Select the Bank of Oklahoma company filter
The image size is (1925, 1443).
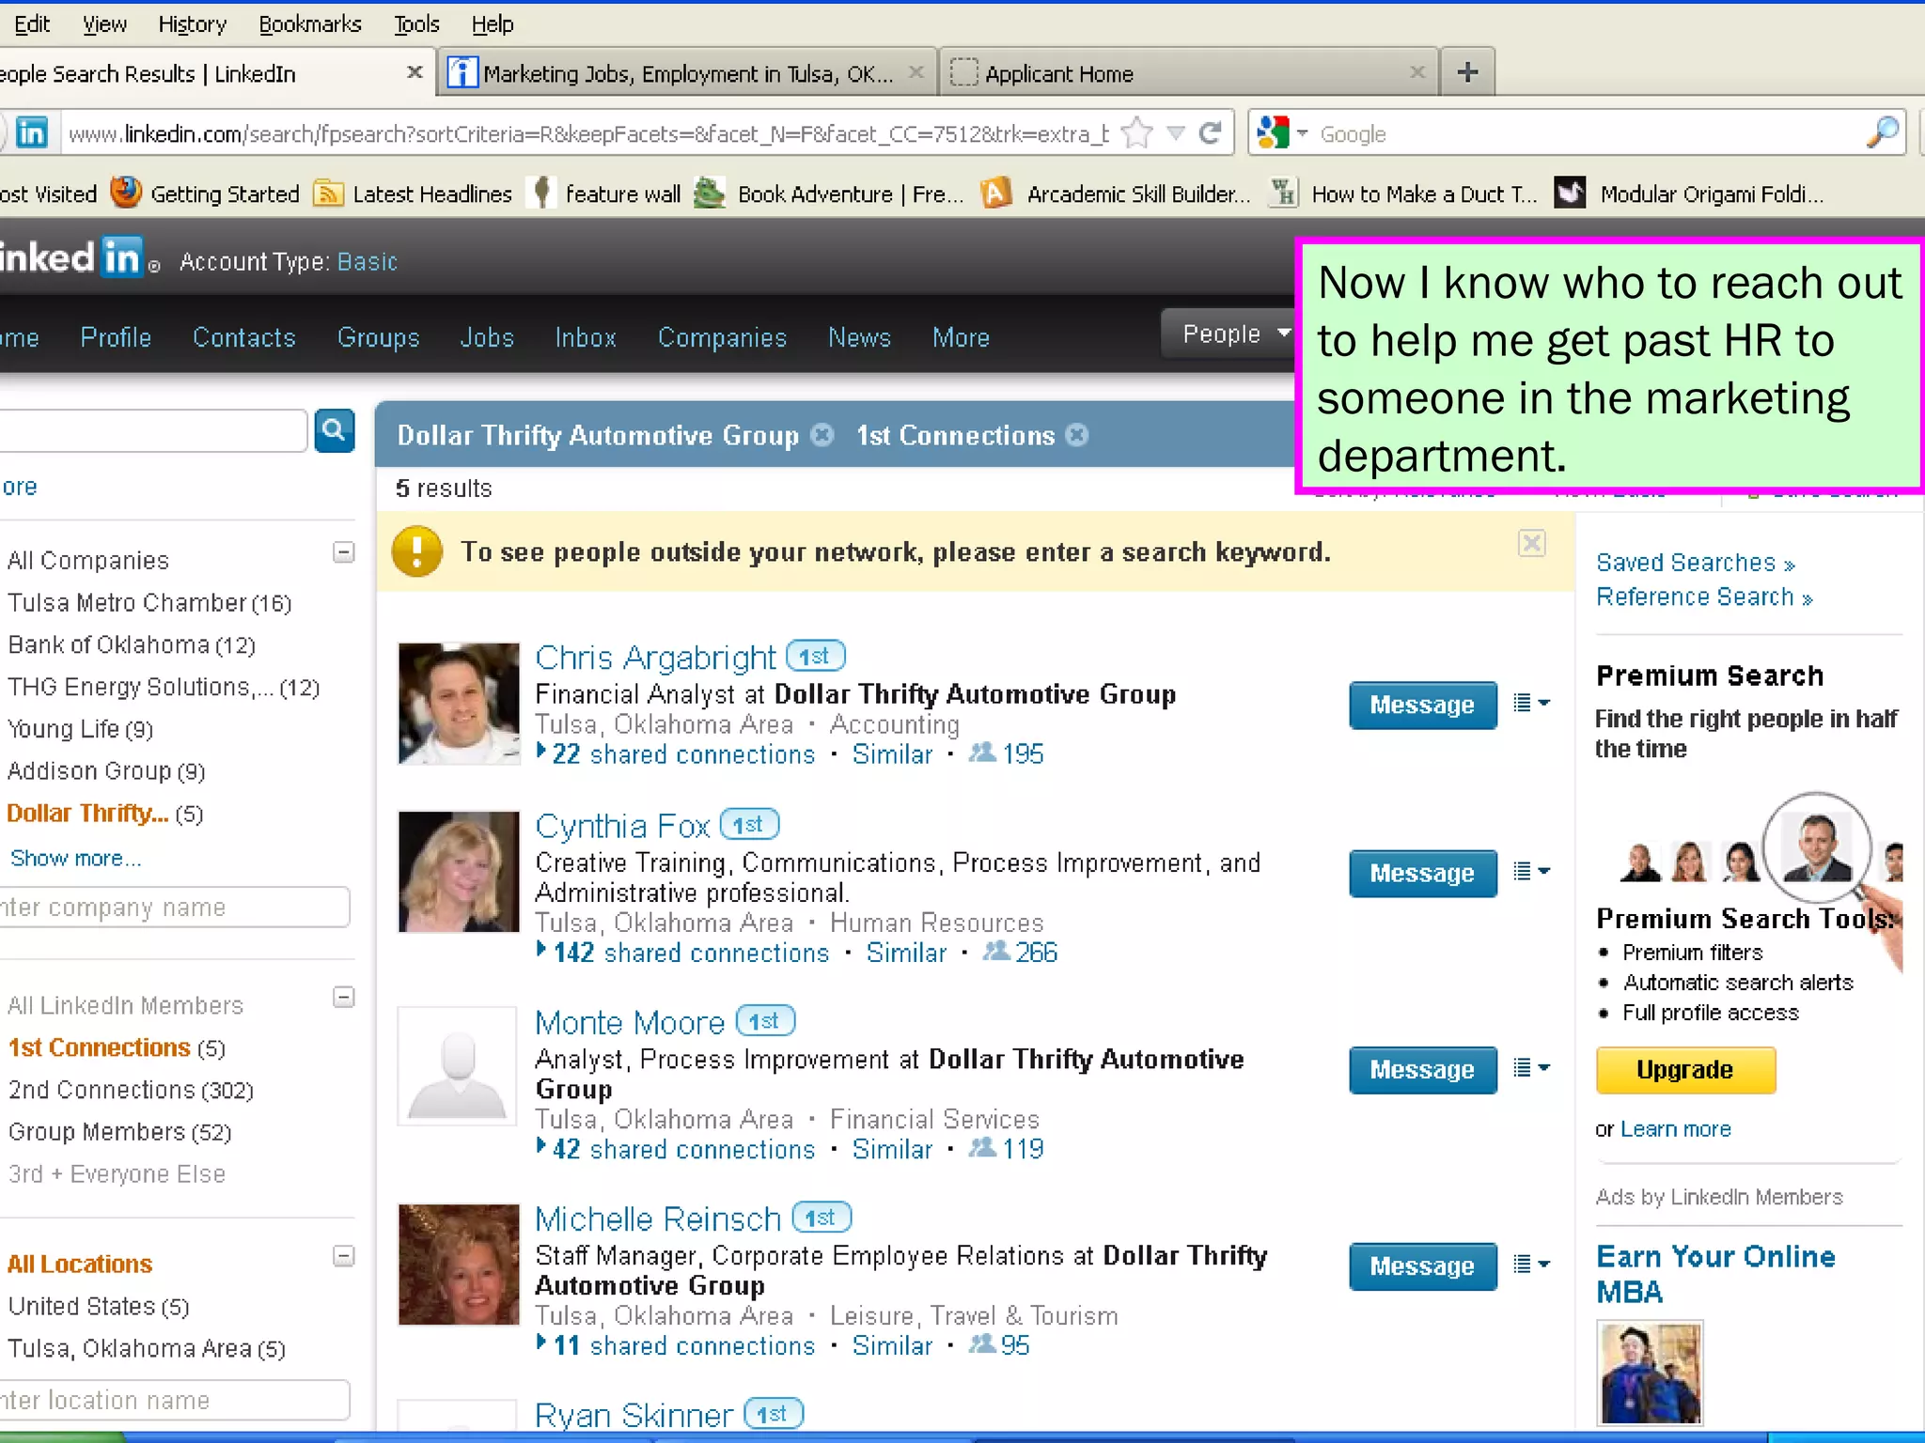pyautogui.click(x=132, y=645)
